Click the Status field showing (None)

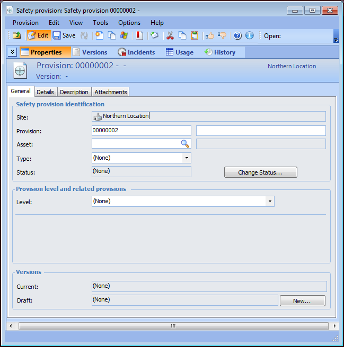point(142,171)
